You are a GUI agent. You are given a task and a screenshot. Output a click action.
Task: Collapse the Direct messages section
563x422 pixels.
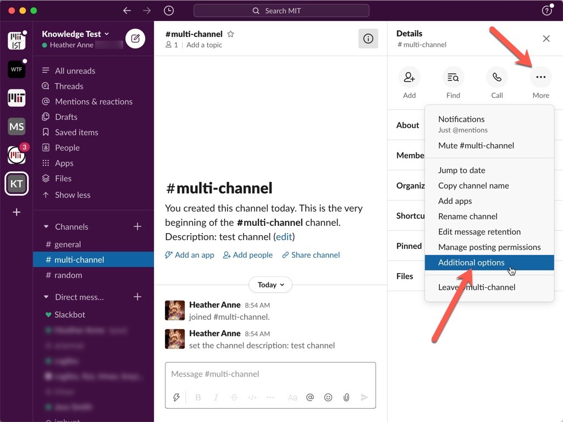pos(46,297)
